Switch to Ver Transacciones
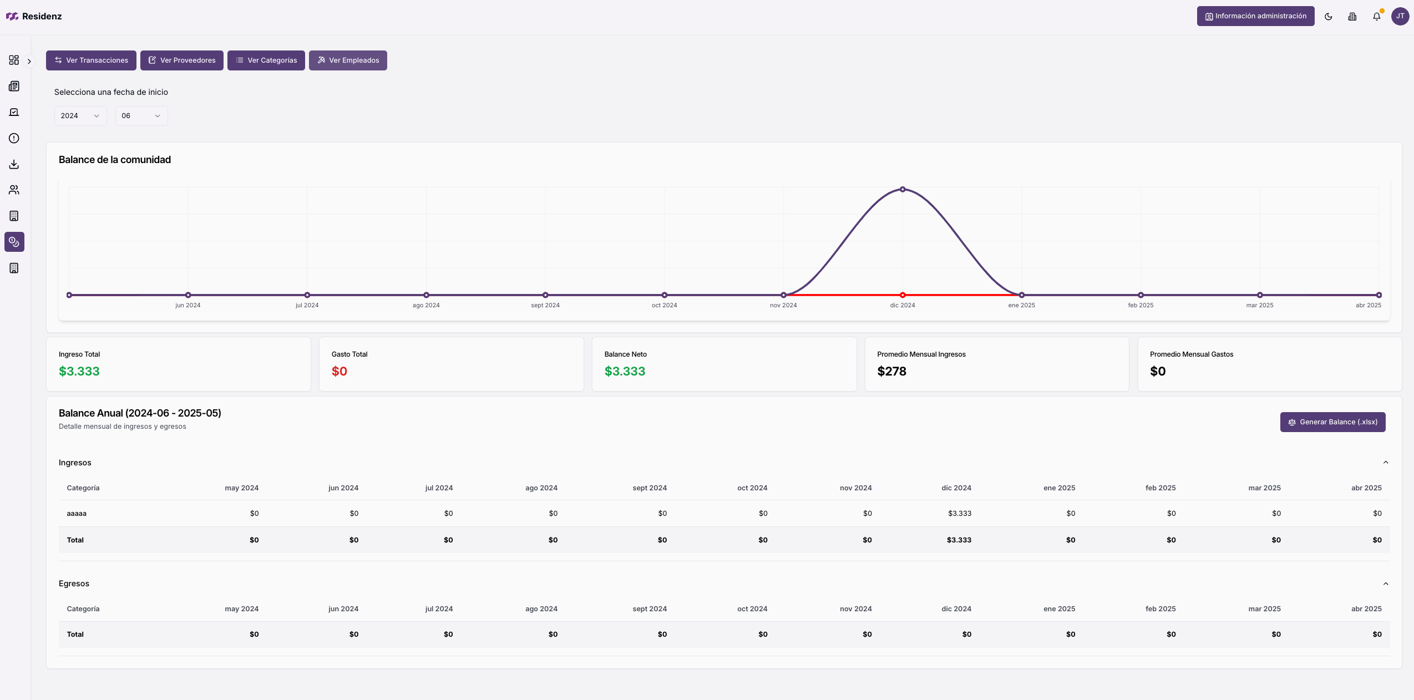 (91, 60)
